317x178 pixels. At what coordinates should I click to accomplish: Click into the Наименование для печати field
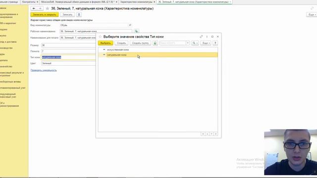[x=78, y=38]
